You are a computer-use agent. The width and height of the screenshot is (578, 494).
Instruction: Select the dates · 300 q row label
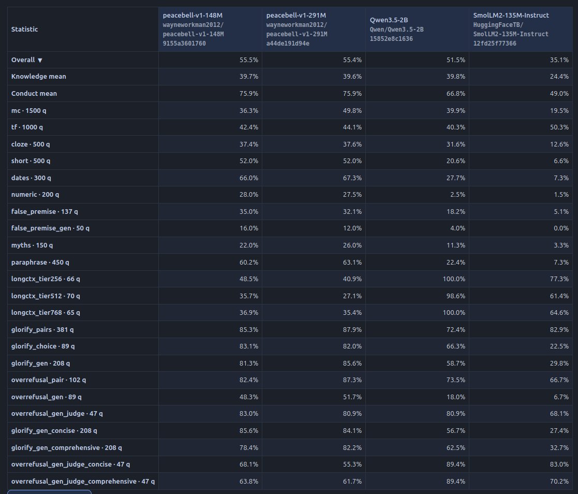pyautogui.click(x=31, y=178)
